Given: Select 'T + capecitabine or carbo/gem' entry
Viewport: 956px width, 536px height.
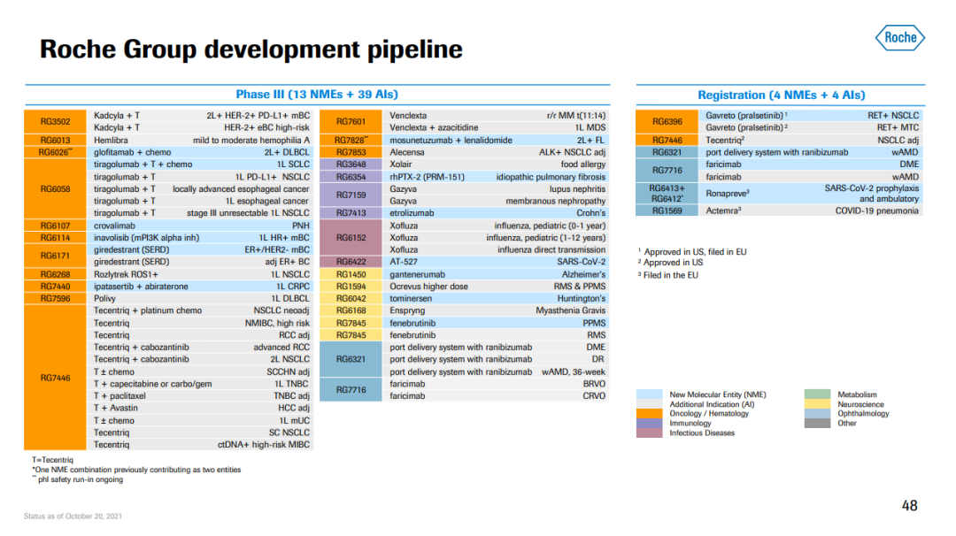Looking at the screenshot, I should [x=152, y=384].
